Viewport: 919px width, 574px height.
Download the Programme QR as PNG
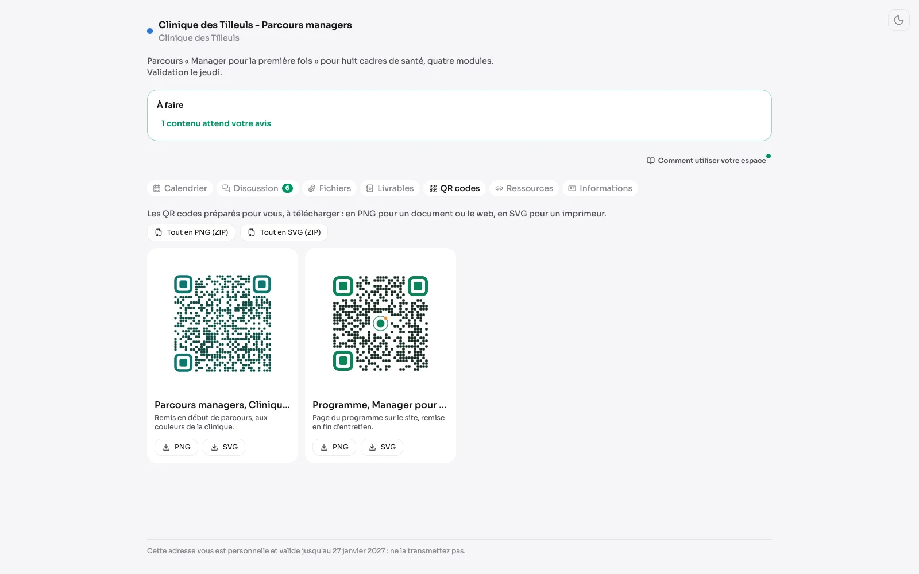pos(334,447)
